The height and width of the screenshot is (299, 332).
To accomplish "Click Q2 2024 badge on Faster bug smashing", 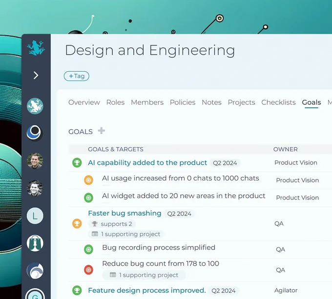I will [x=179, y=214].
